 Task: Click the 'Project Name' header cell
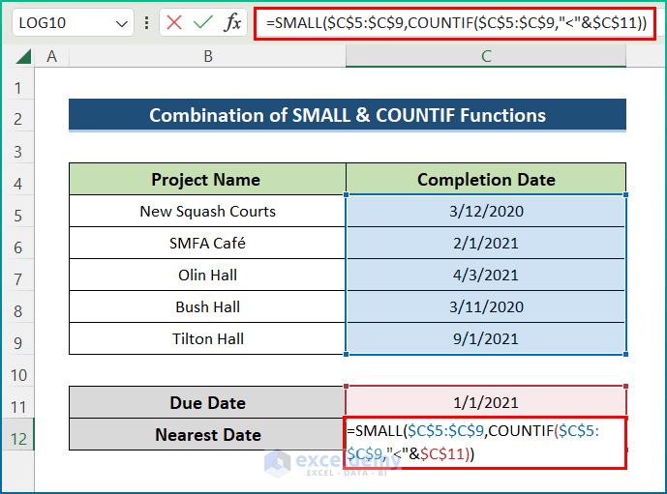click(x=207, y=179)
